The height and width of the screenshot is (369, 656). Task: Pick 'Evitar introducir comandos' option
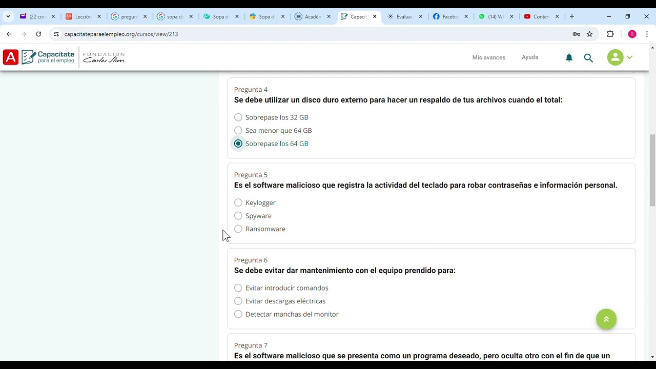point(238,288)
